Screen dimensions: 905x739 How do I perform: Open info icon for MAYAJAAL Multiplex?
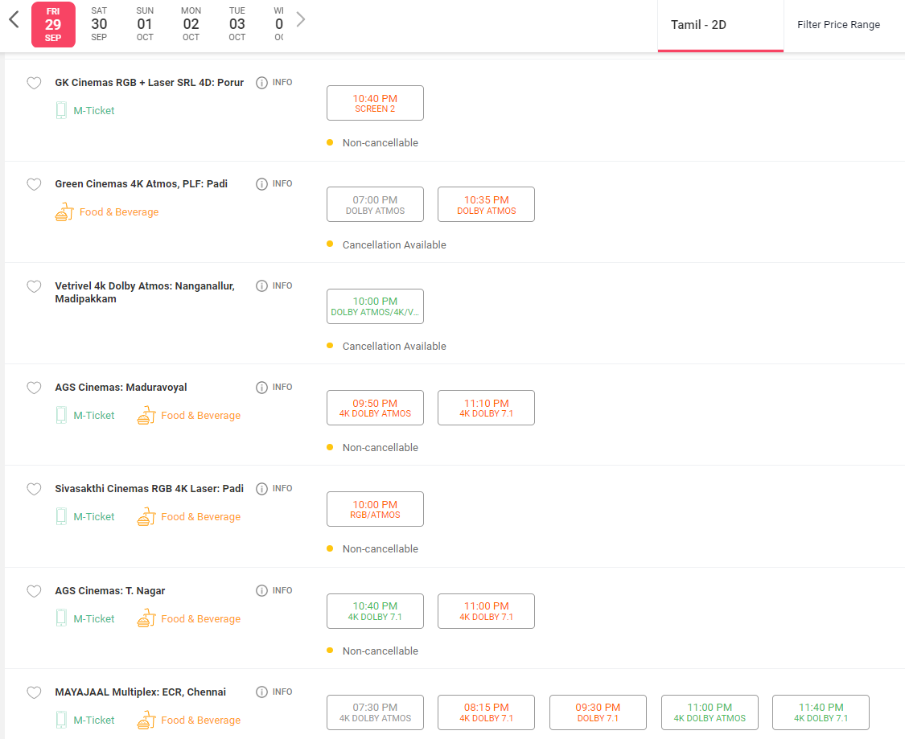261,692
